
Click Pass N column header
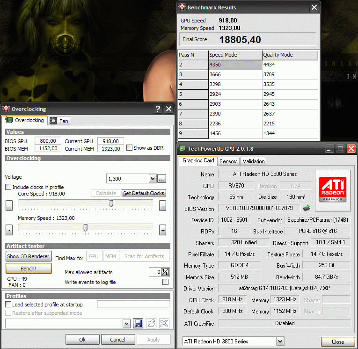(193, 55)
